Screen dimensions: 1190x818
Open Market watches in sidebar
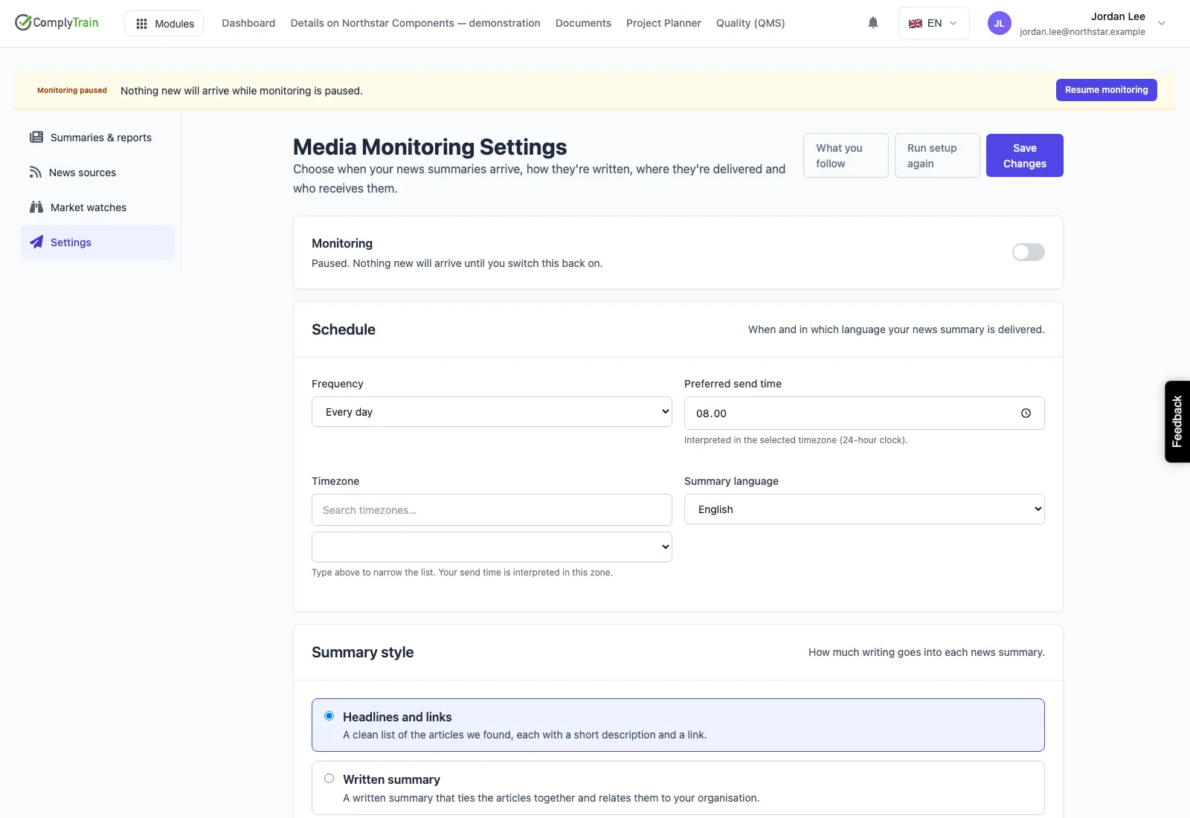click(97, 207)
